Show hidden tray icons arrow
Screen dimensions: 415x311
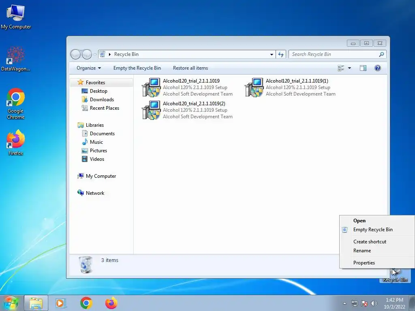[344, 304]
